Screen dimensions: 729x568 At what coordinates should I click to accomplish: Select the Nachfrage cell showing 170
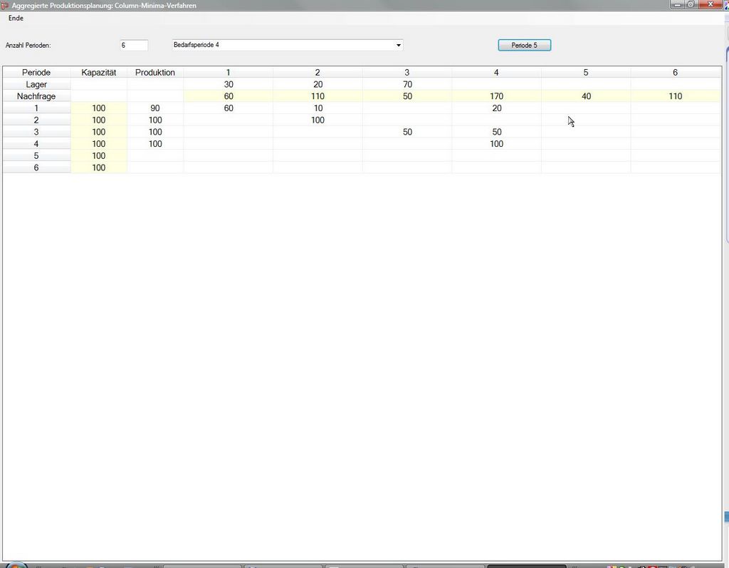[x=496, y=96]
